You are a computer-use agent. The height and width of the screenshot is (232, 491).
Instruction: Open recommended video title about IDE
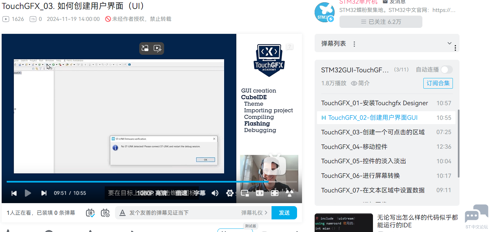(417, 221)
